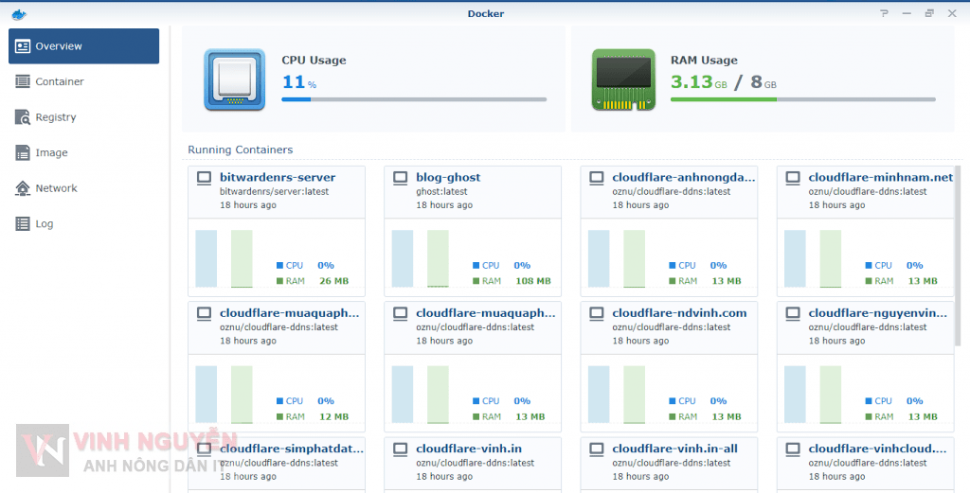Open the help question mark button
970x493 pixels.
coord(884,13)
